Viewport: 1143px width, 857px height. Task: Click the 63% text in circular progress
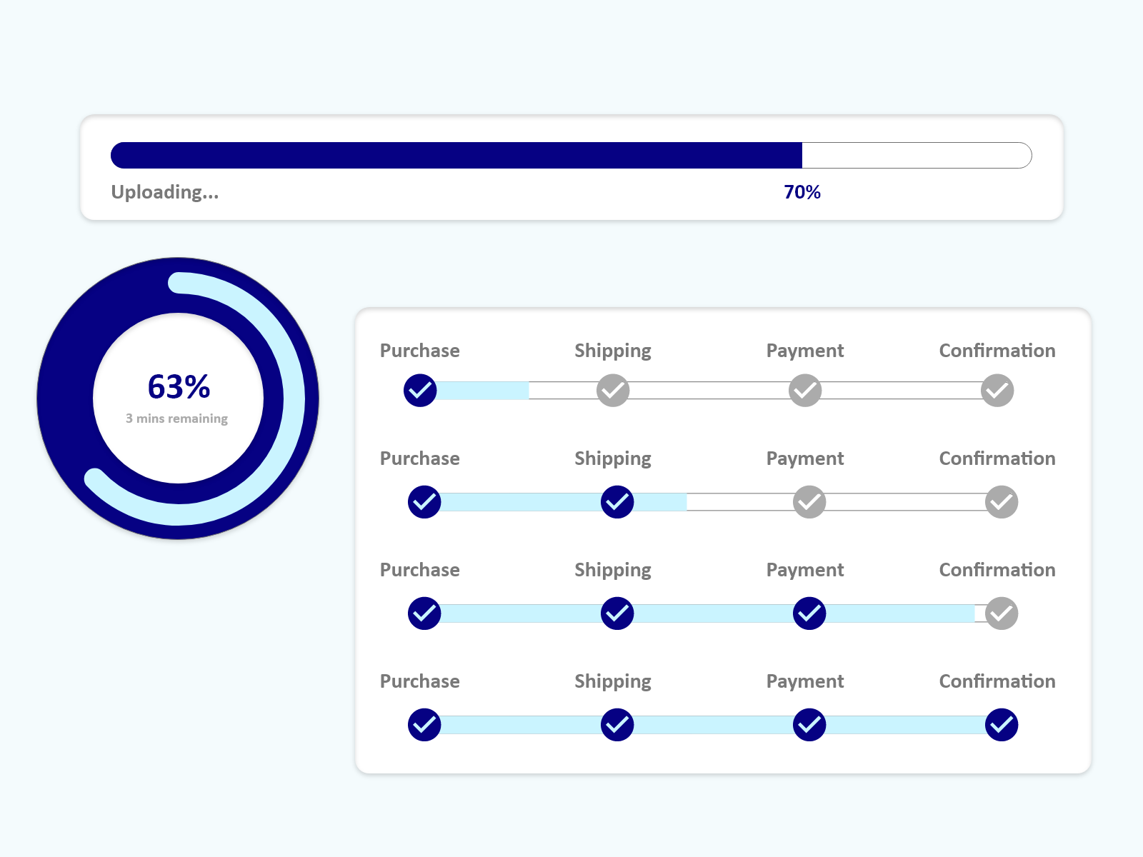coord(179,387)
